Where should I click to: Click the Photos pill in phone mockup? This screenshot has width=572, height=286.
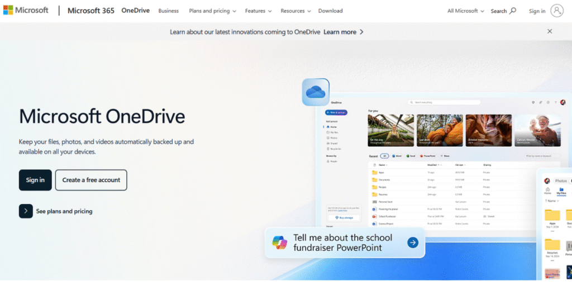(561, 181)
